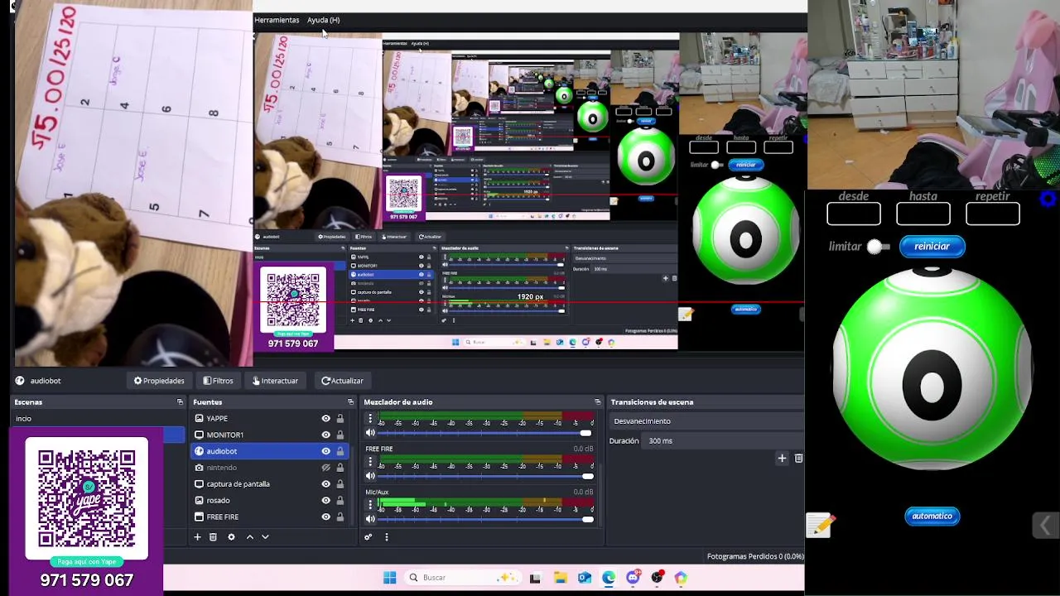Open the FREE FIRE channel options dots
The image size is (1060, 596).
[370, 462]
